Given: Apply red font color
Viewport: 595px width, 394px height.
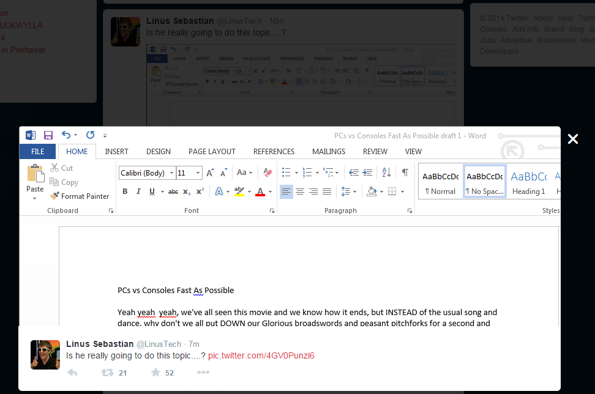Looking at the screenshot, I should point(260,191).
